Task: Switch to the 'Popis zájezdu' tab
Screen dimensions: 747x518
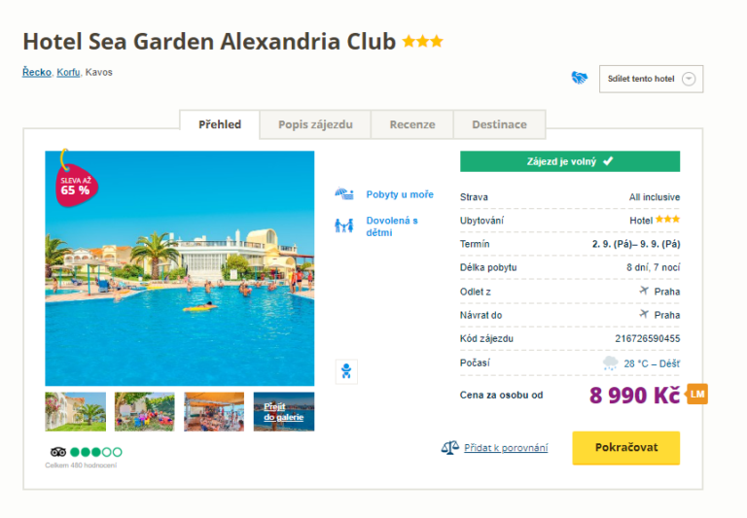Action: 315,124
